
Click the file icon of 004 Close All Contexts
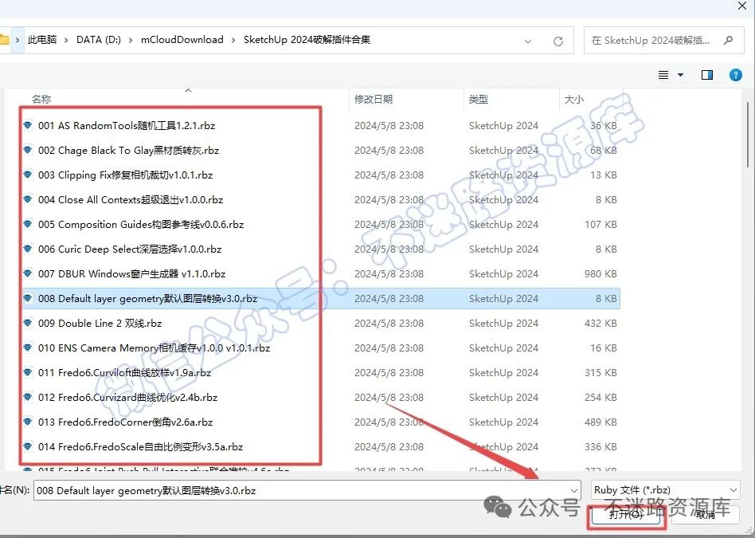point(28,199)
